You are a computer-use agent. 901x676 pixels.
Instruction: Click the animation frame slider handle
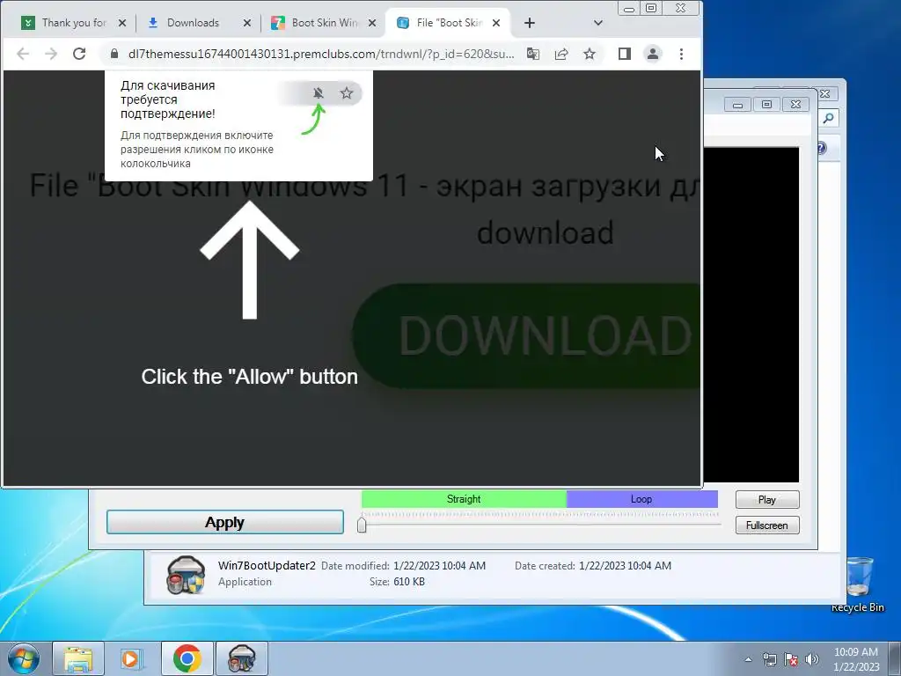coord(362,525)
